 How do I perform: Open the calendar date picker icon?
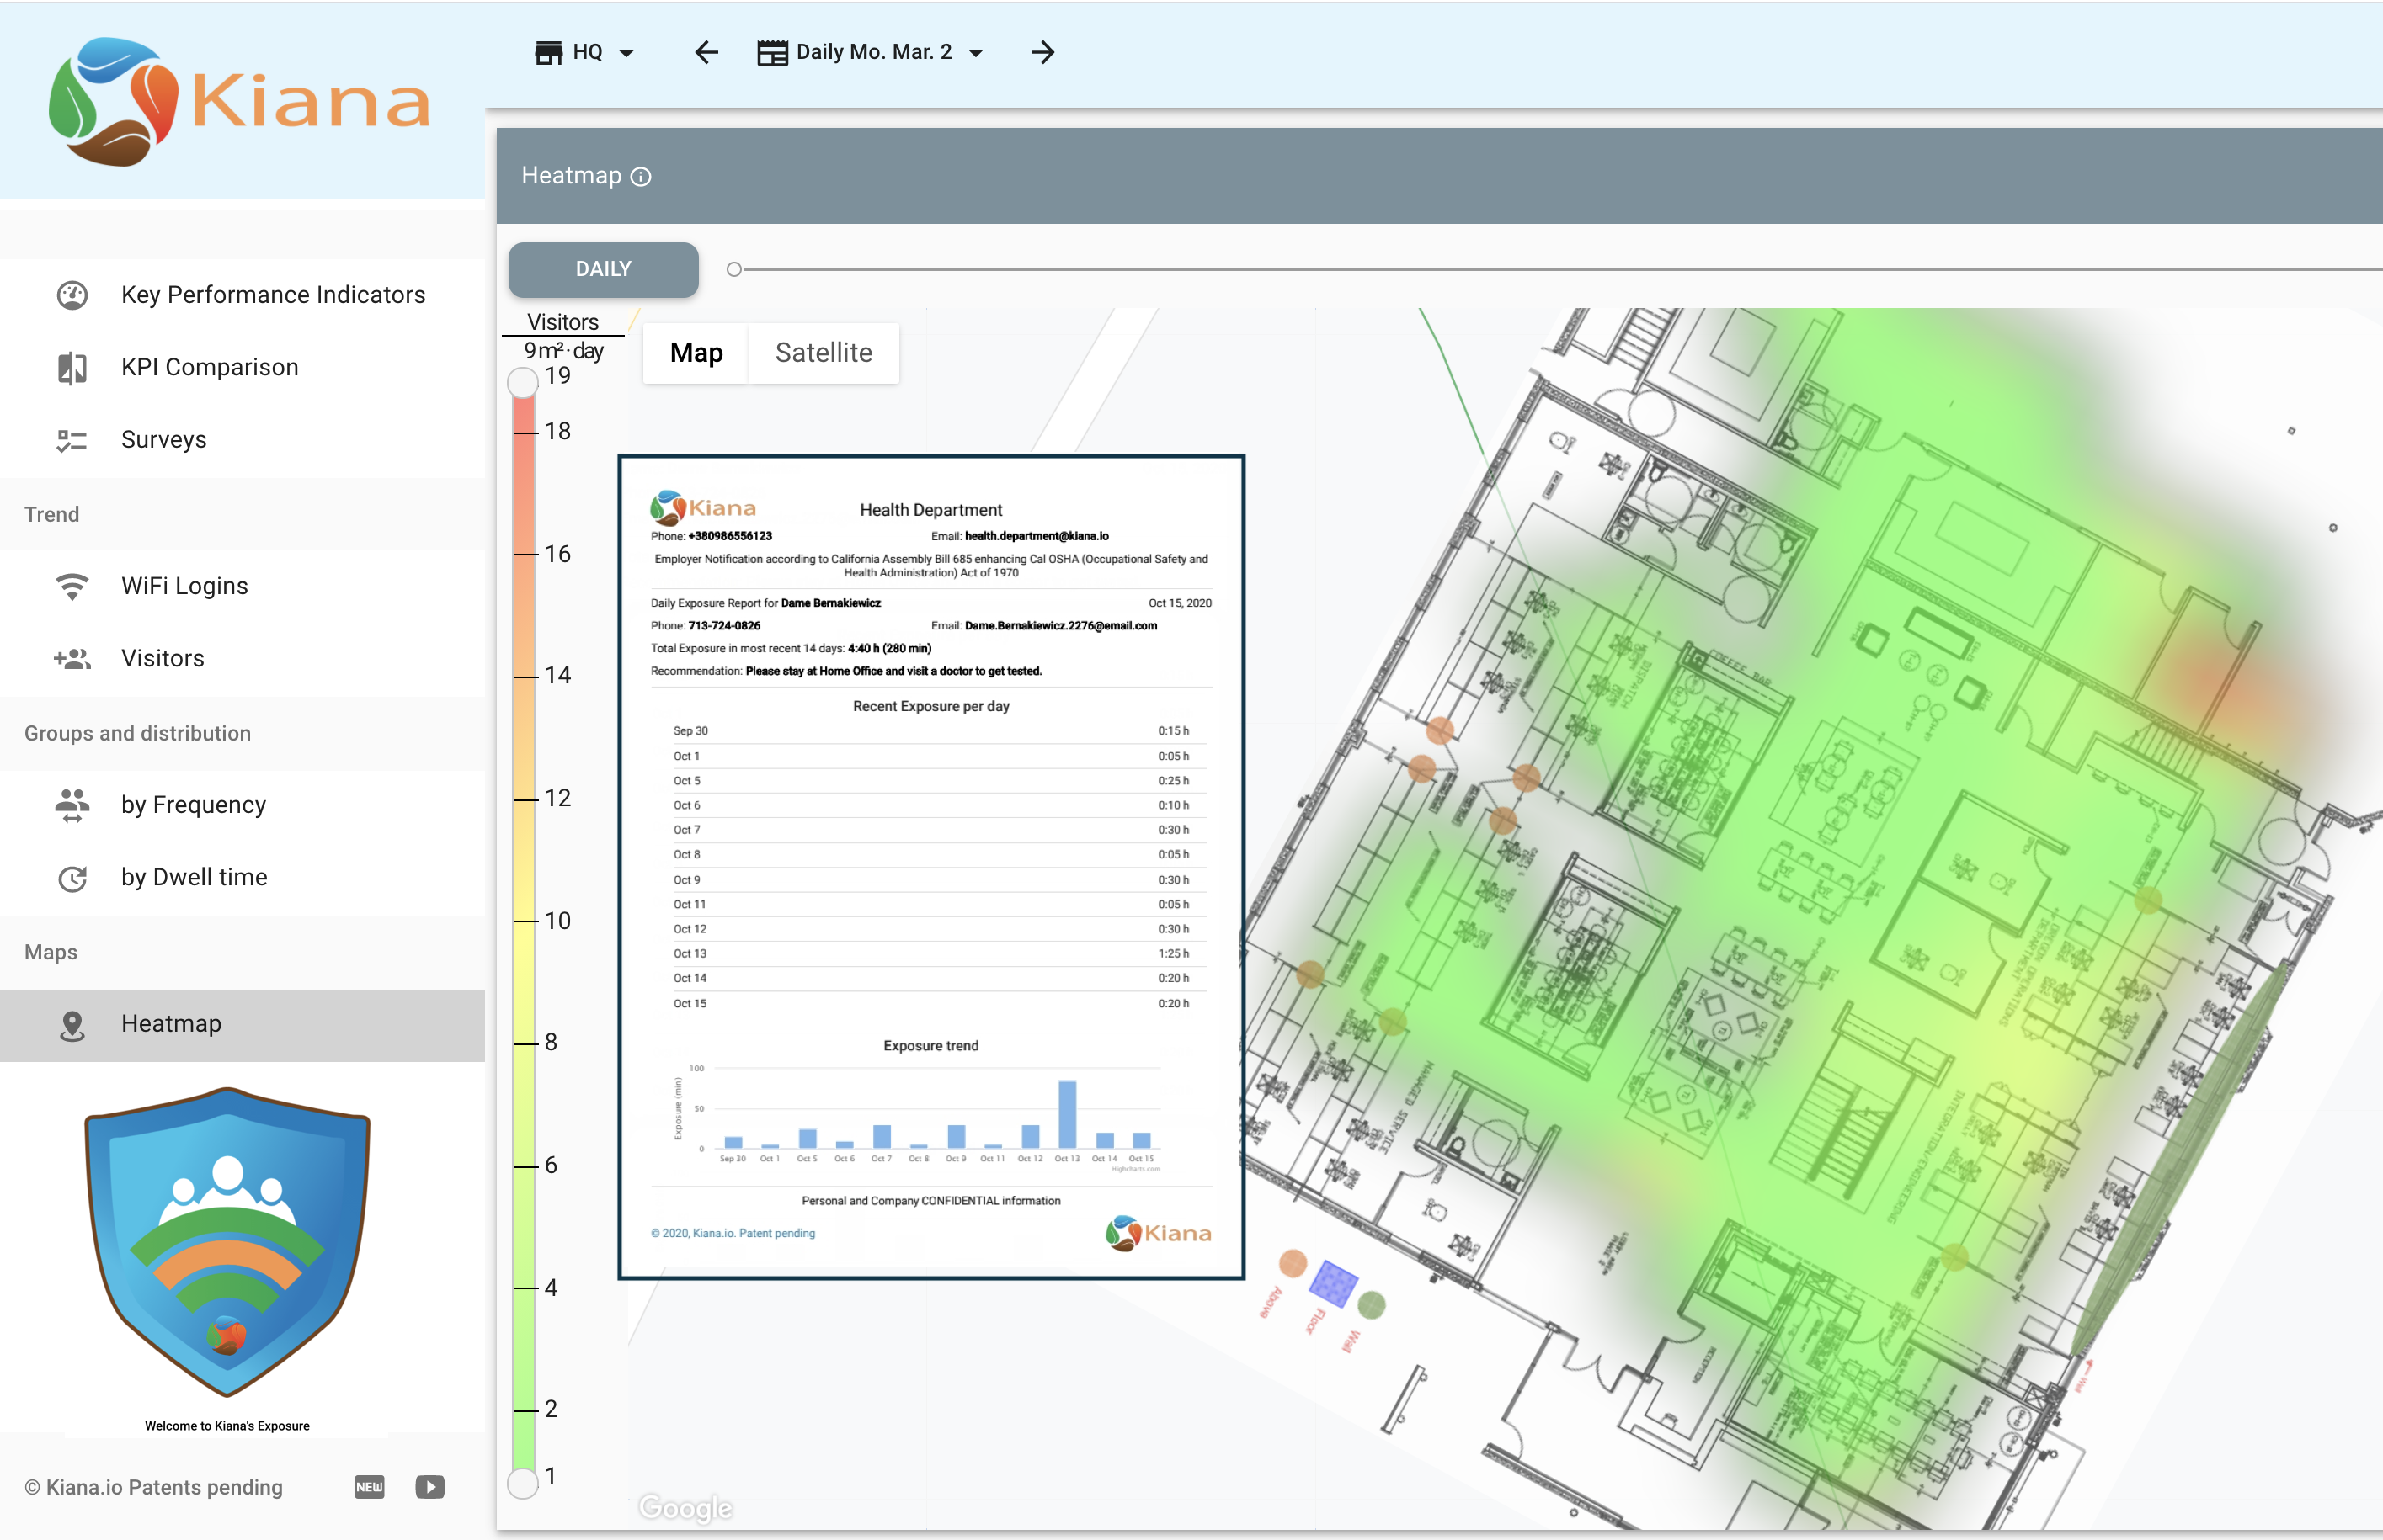[x=772, y=52]
